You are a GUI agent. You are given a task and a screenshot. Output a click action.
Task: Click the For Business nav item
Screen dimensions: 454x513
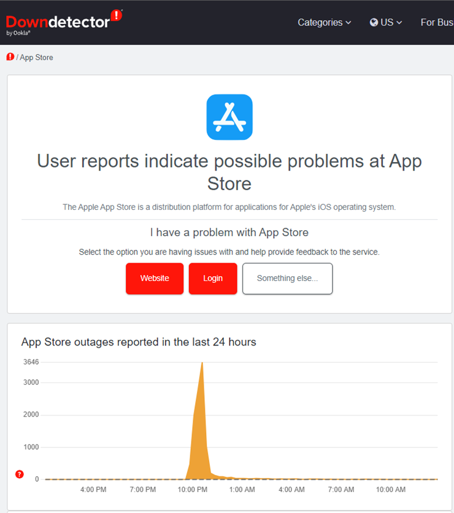437,22
